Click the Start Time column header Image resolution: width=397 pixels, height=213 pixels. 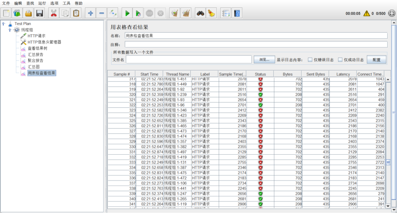pyautogui.click(x=149, y=74)
